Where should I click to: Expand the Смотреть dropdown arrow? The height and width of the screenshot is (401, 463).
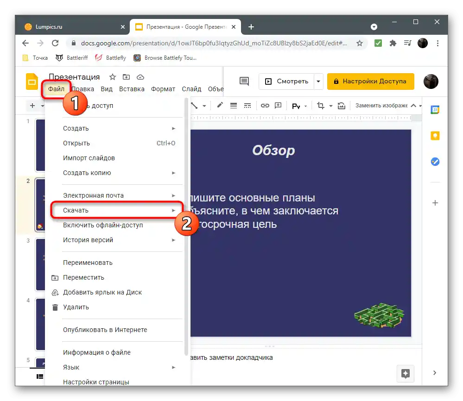pos(318,81)
